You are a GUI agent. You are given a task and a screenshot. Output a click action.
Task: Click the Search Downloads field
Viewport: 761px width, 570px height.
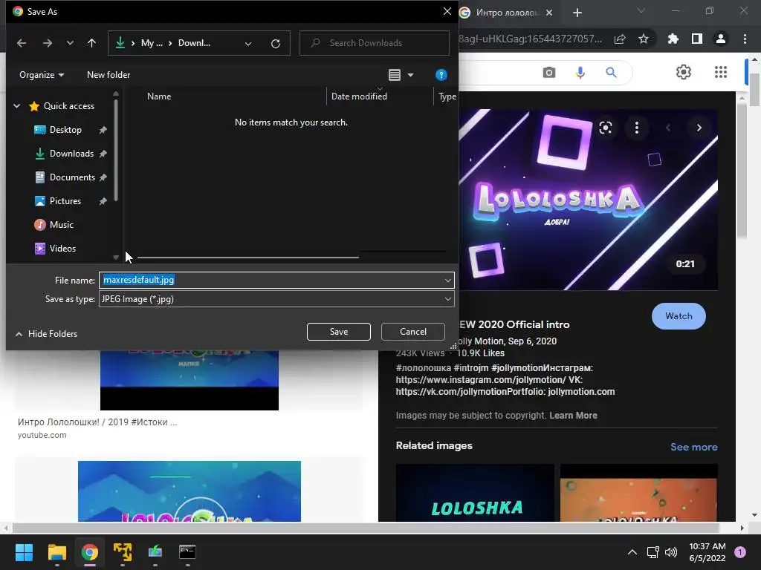pos(375,43)
